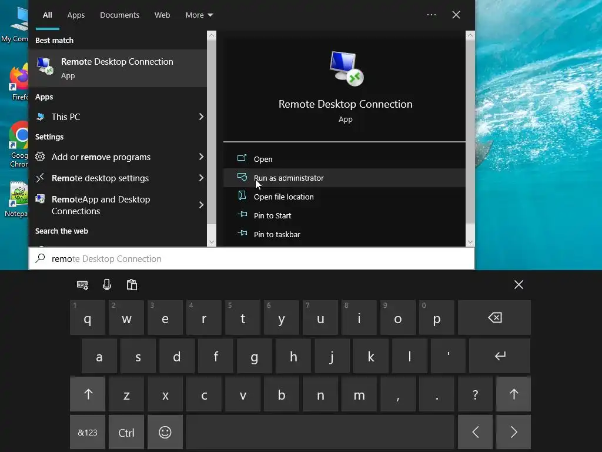
Task: Choose Pin to Start
Action: click(x=345, y=215)
